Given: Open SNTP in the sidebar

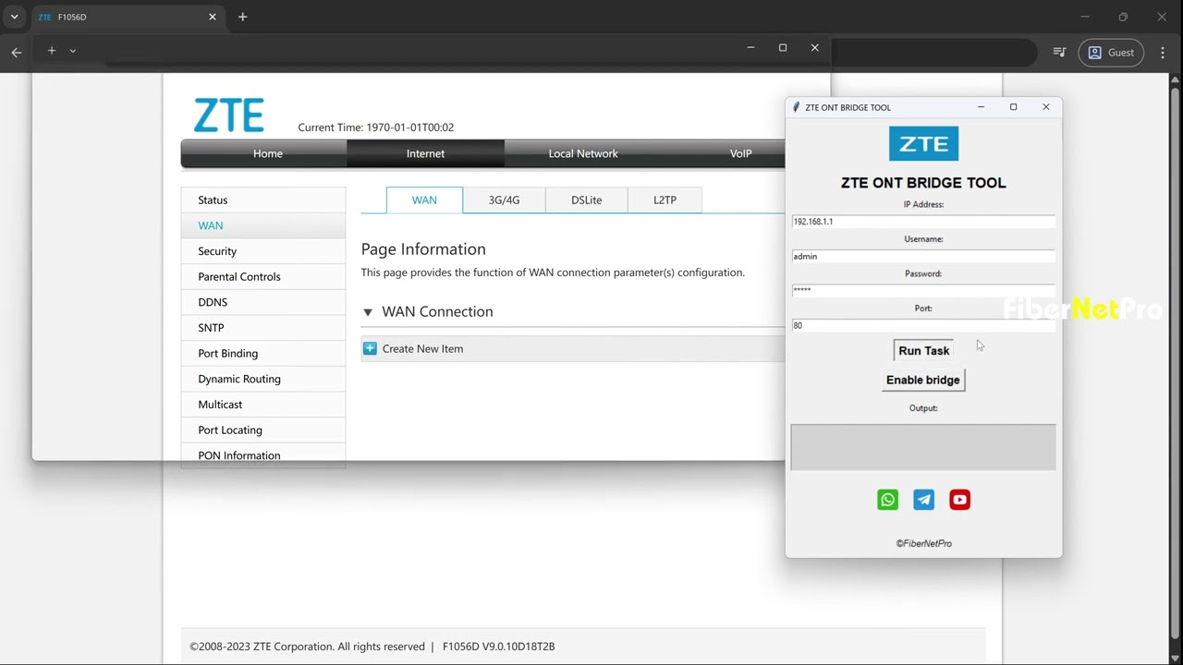Looking at the screenshot, I should (263, 328).
